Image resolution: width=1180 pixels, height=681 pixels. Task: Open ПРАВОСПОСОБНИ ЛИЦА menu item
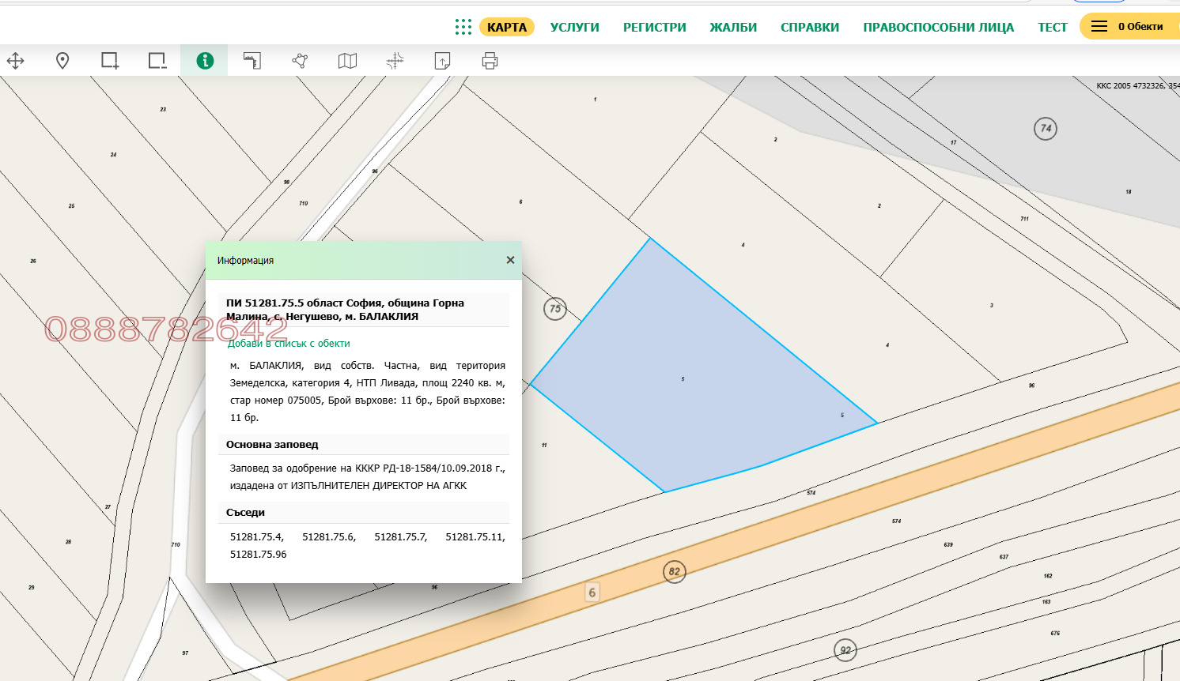(x=938, y=27)
